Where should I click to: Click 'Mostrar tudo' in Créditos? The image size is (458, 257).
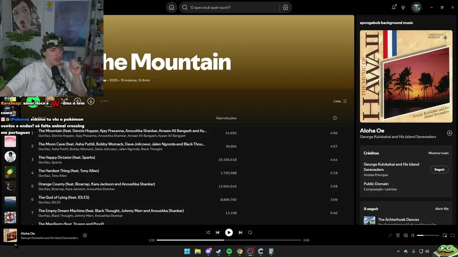438,153
